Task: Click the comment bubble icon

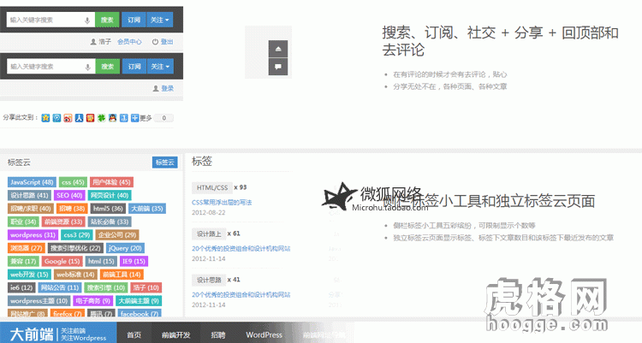Action: [x=280, y=67]
